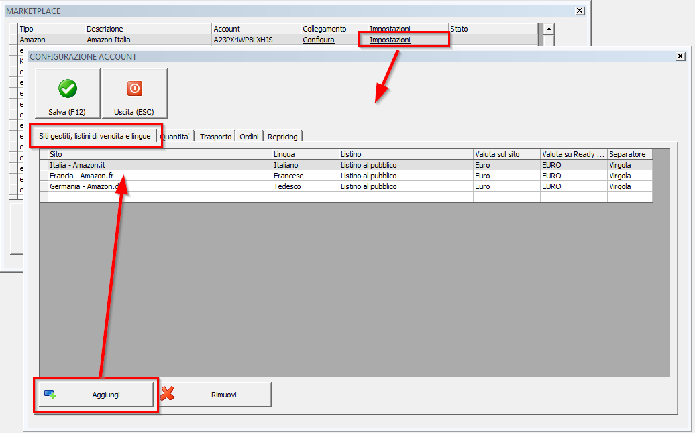Click the row selector of the Italia row
Viewport: 695px width, 433px height.
44,165
